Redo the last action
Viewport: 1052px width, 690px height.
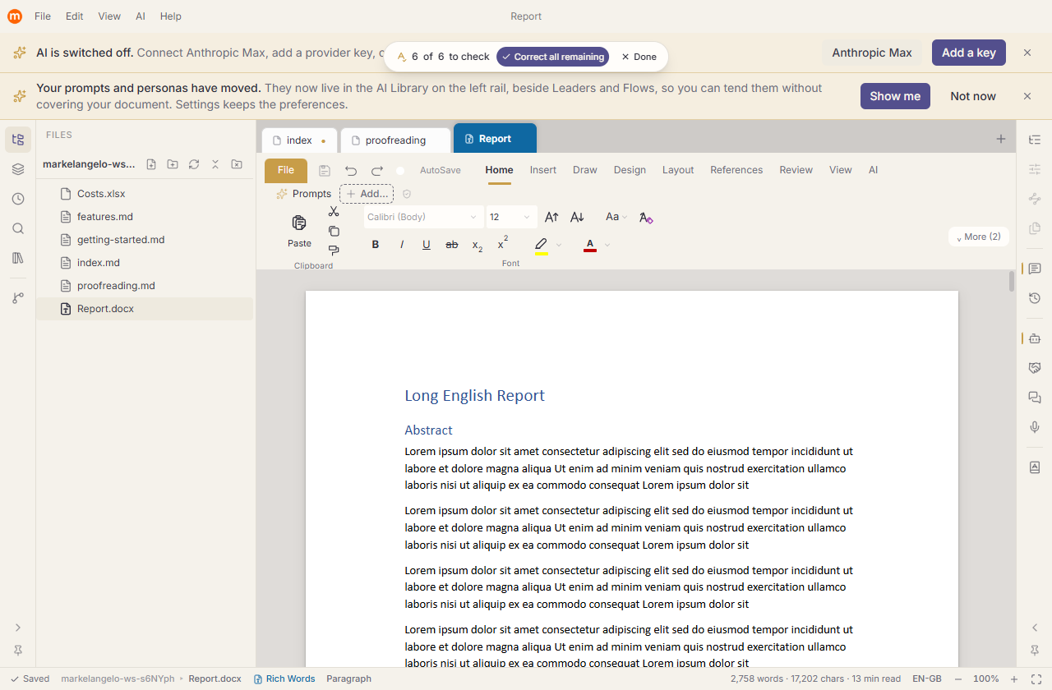tap(377, 171)
